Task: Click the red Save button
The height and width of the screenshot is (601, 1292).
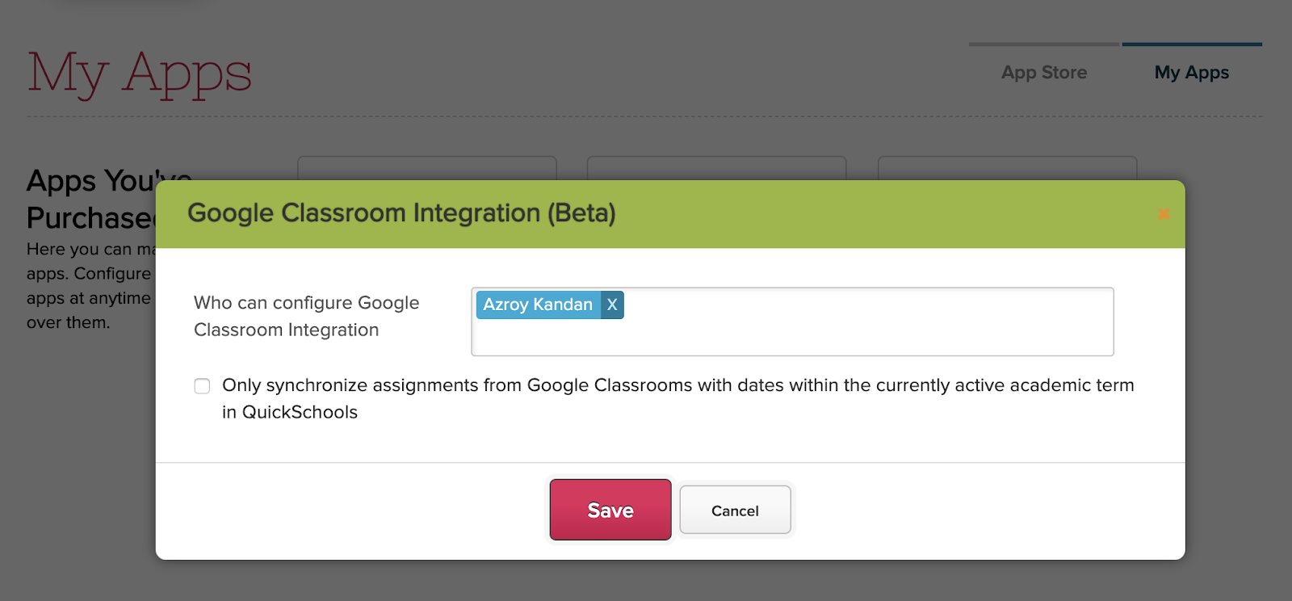Action: pos(610,510)
